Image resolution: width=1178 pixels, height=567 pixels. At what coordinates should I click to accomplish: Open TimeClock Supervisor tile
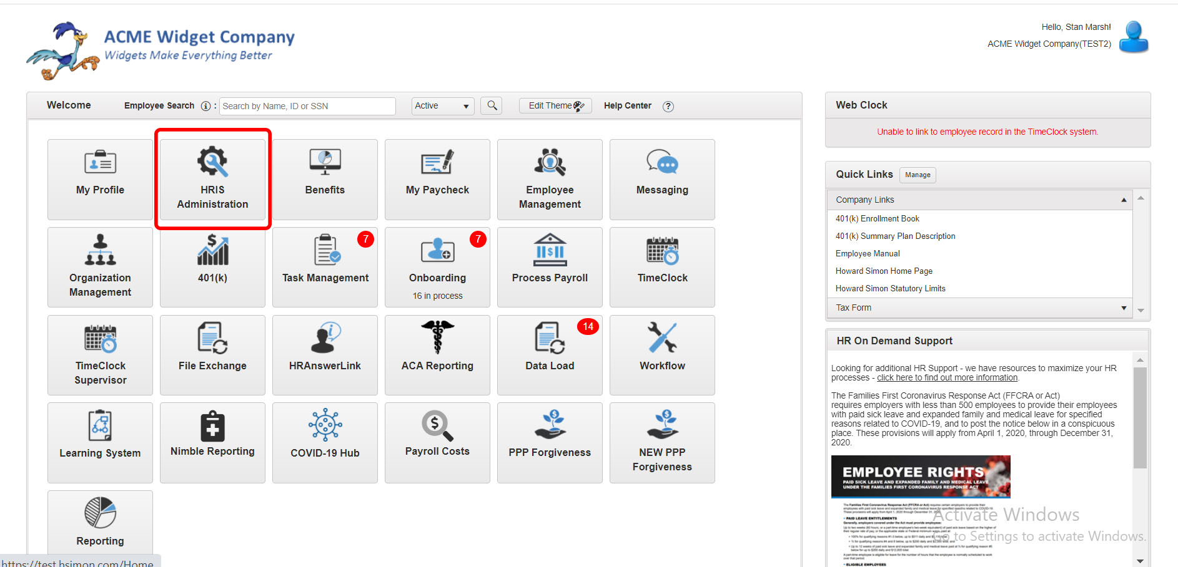click(x=100, y=355)
